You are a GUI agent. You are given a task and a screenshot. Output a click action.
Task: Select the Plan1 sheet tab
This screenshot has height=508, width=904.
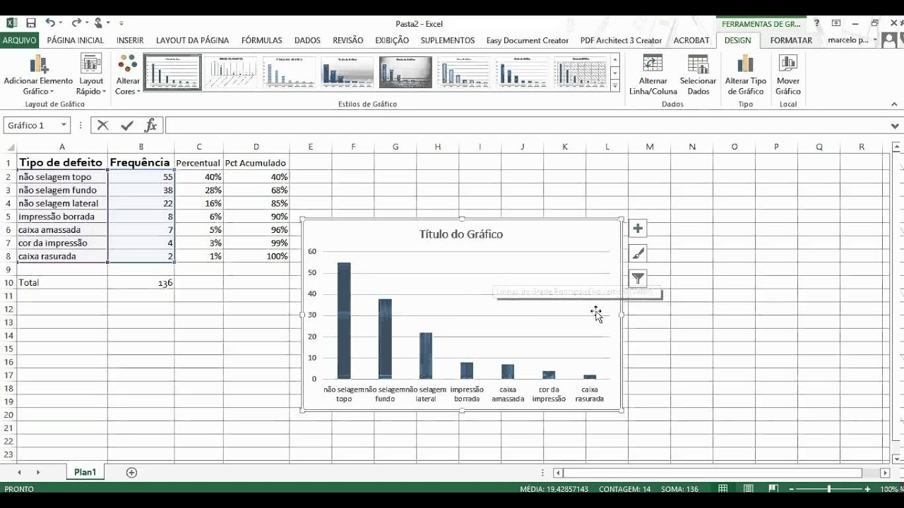coord(85,472)
